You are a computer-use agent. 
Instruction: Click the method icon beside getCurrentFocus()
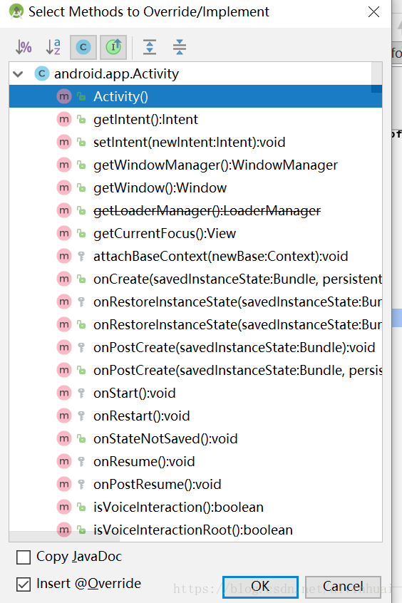point(64,233)
